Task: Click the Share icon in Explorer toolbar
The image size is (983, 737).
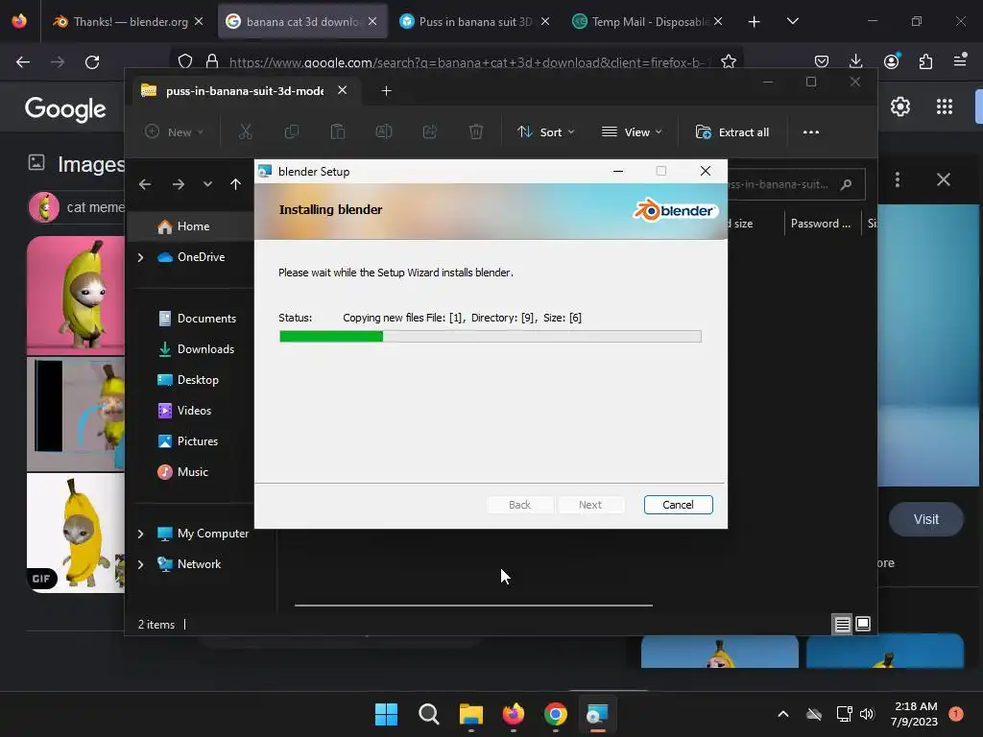Action: 430,132
